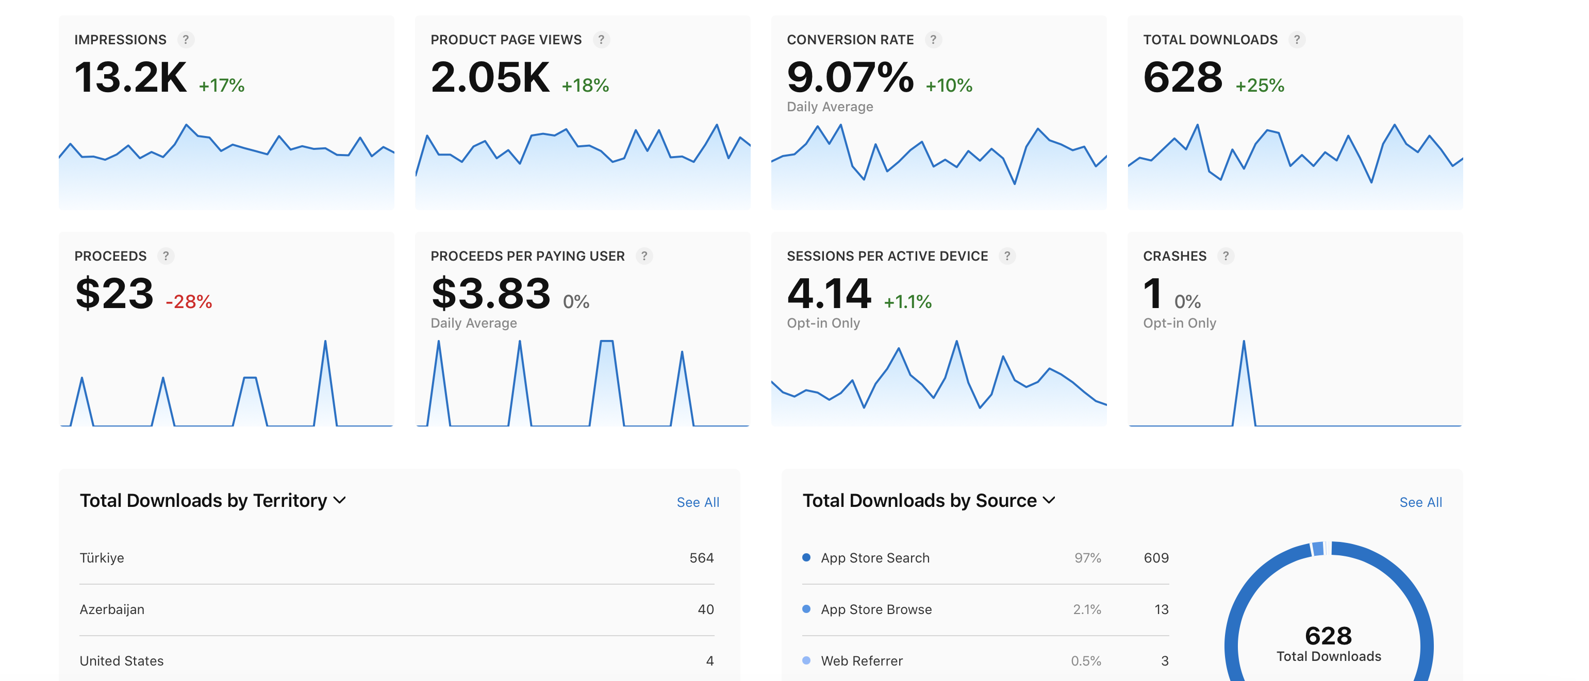Click the $23 proceeds value
This screenshot has height=681, width=1589.
[114, 293]
